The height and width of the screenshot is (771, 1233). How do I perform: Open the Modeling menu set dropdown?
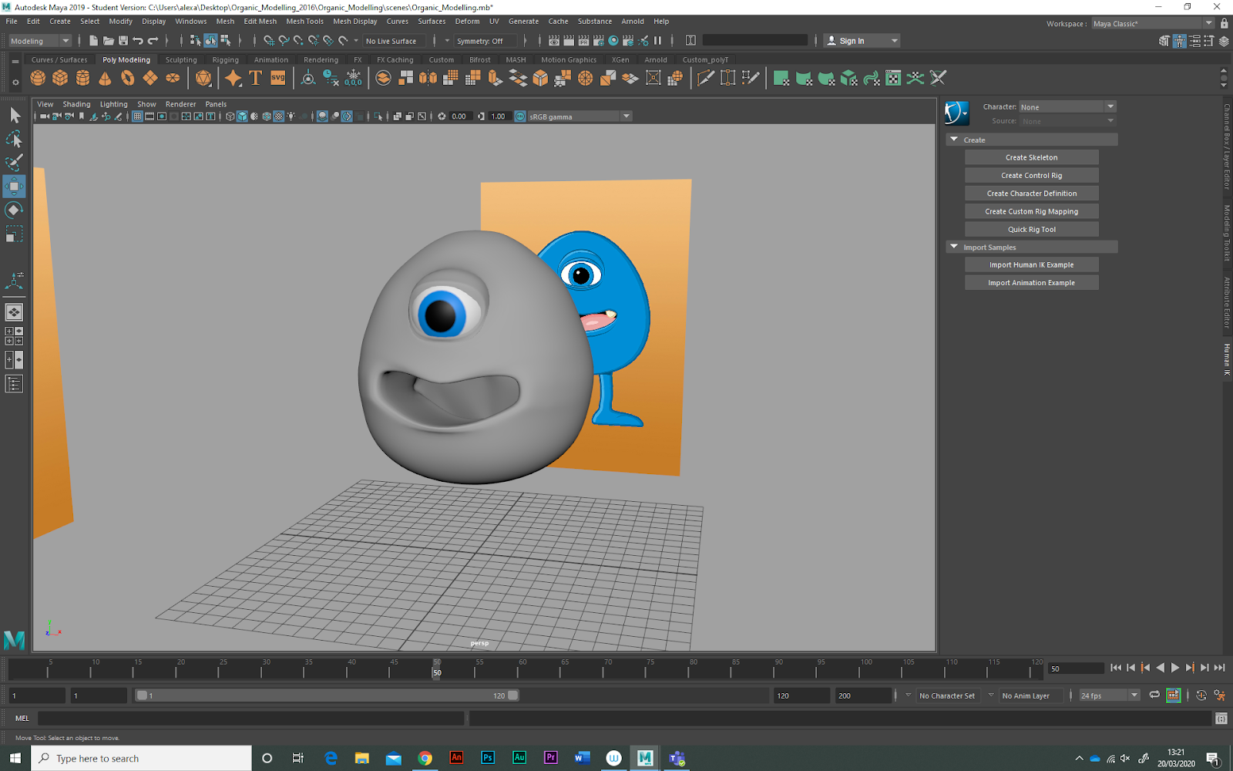click(x=40, y=41)
